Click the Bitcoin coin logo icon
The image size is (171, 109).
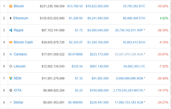tap(11, 6)
